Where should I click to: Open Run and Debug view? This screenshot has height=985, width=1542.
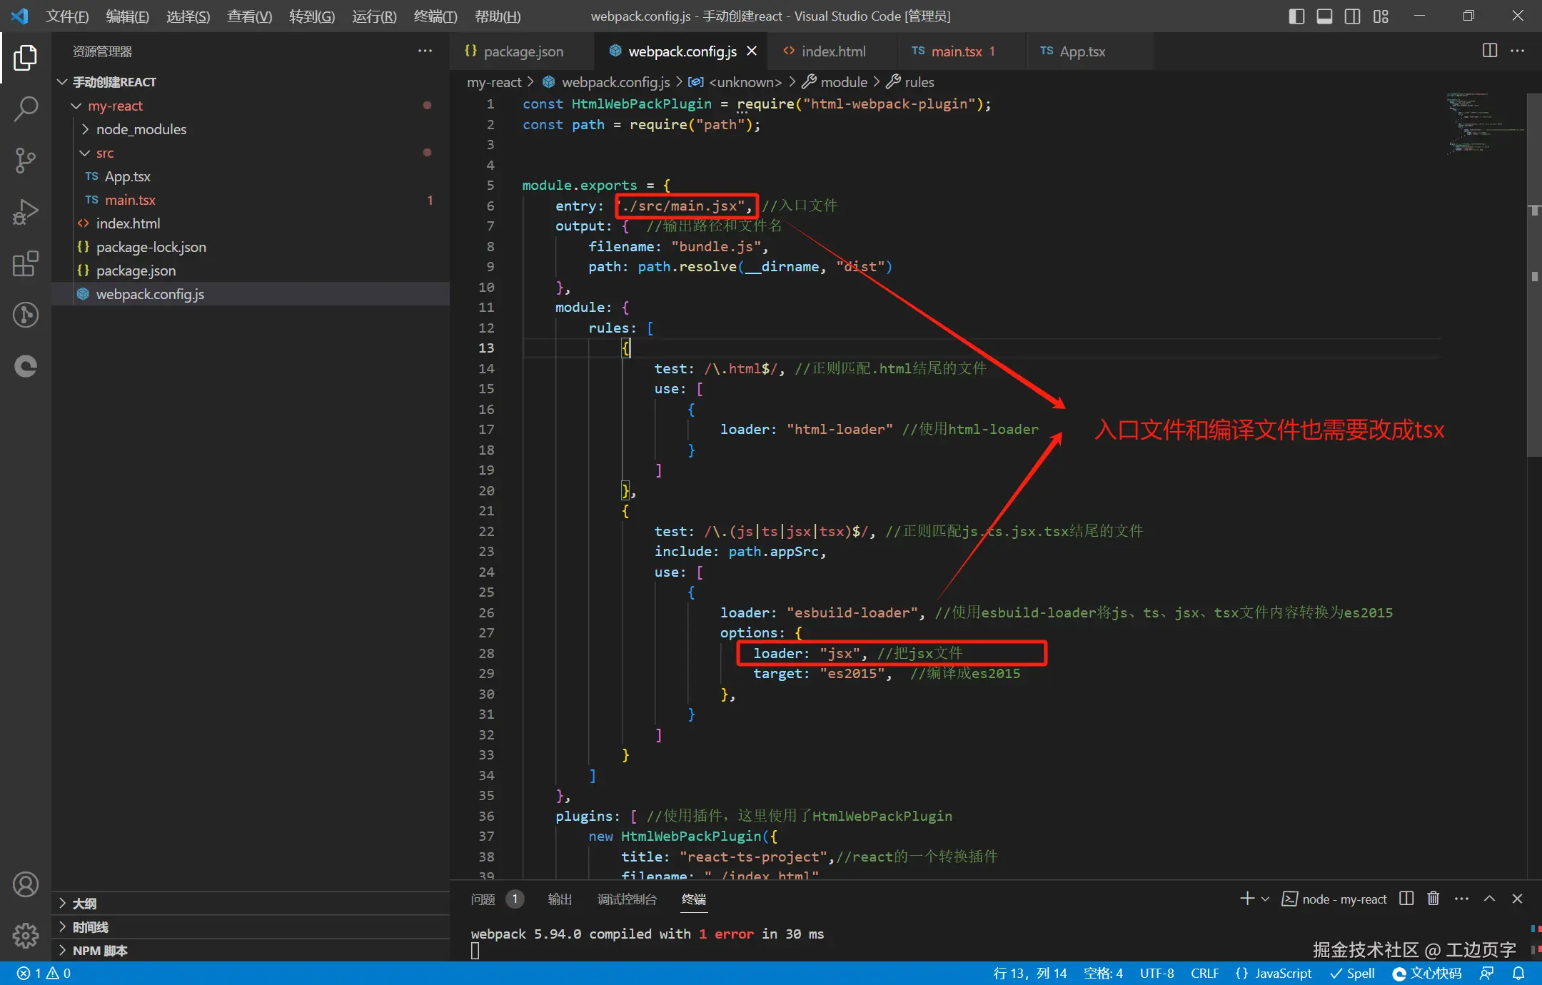coord(26,212)
